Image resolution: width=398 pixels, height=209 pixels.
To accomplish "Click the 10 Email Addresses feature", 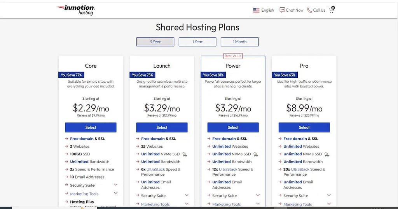I will tap(87, 177).
